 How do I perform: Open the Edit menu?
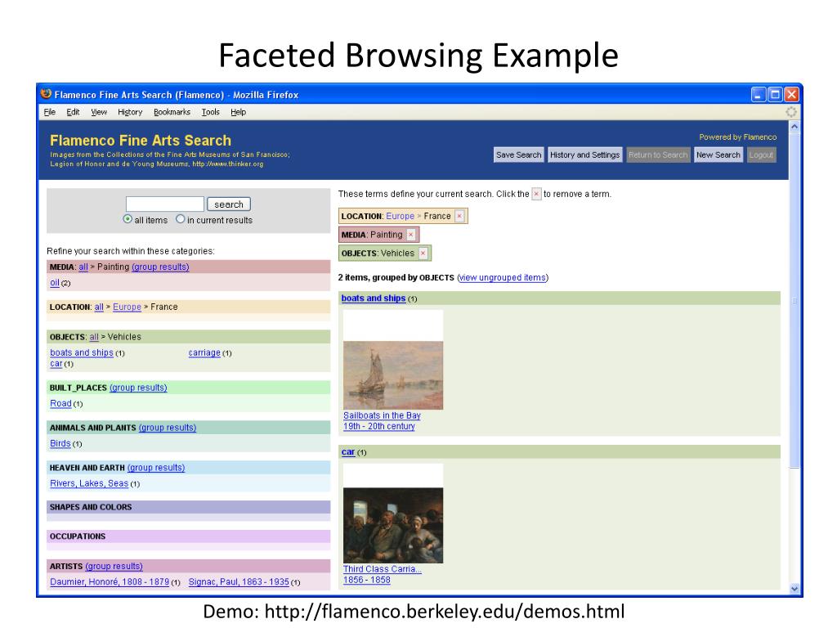(x=73, y=112)
